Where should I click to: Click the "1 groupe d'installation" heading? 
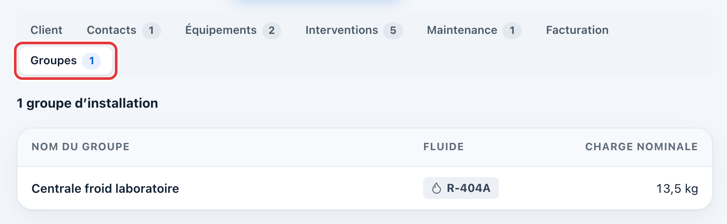pos(88,103)
